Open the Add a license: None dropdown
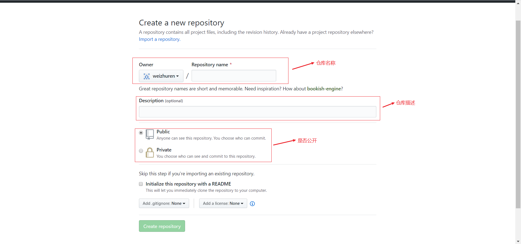Viewport: 521px width, 244px height. (223, 203)
